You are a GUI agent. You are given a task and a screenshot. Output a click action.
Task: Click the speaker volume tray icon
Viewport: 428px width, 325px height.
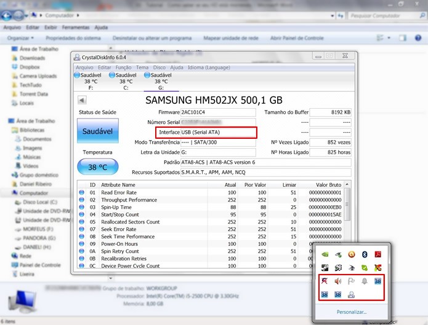[337, 282]
